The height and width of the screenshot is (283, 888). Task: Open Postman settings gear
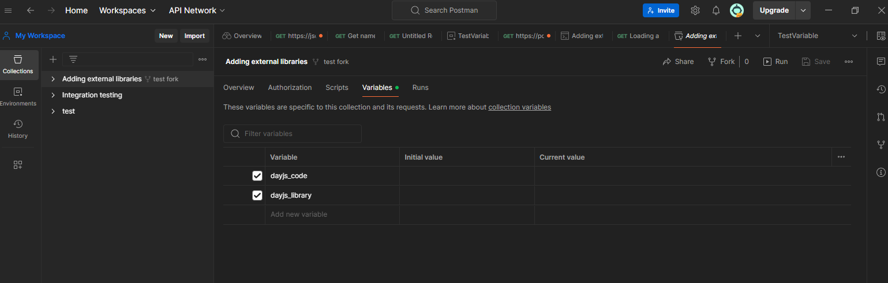(695, 10)
